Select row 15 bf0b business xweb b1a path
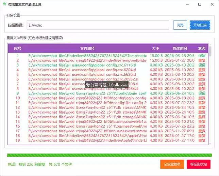219x176 pixels. [87, 121]
